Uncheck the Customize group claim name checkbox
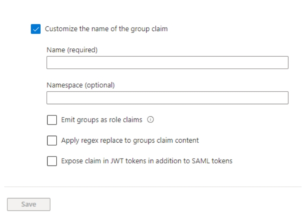The width and height of the screenshot is (308, 217). [x=36, y=29]
